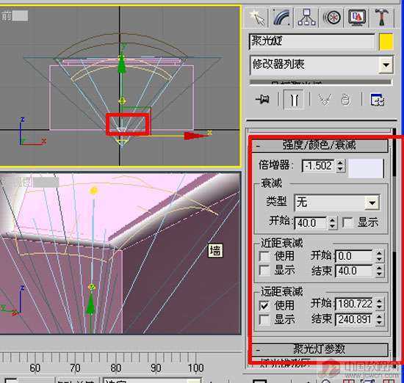Click spinner for 近距衰减 结束
404x383 pixels.
tap(379, 271)
